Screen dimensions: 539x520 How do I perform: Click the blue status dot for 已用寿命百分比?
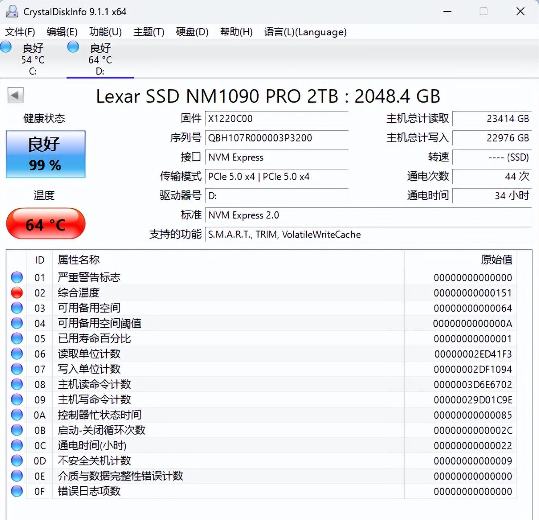(x=17, y=338)
